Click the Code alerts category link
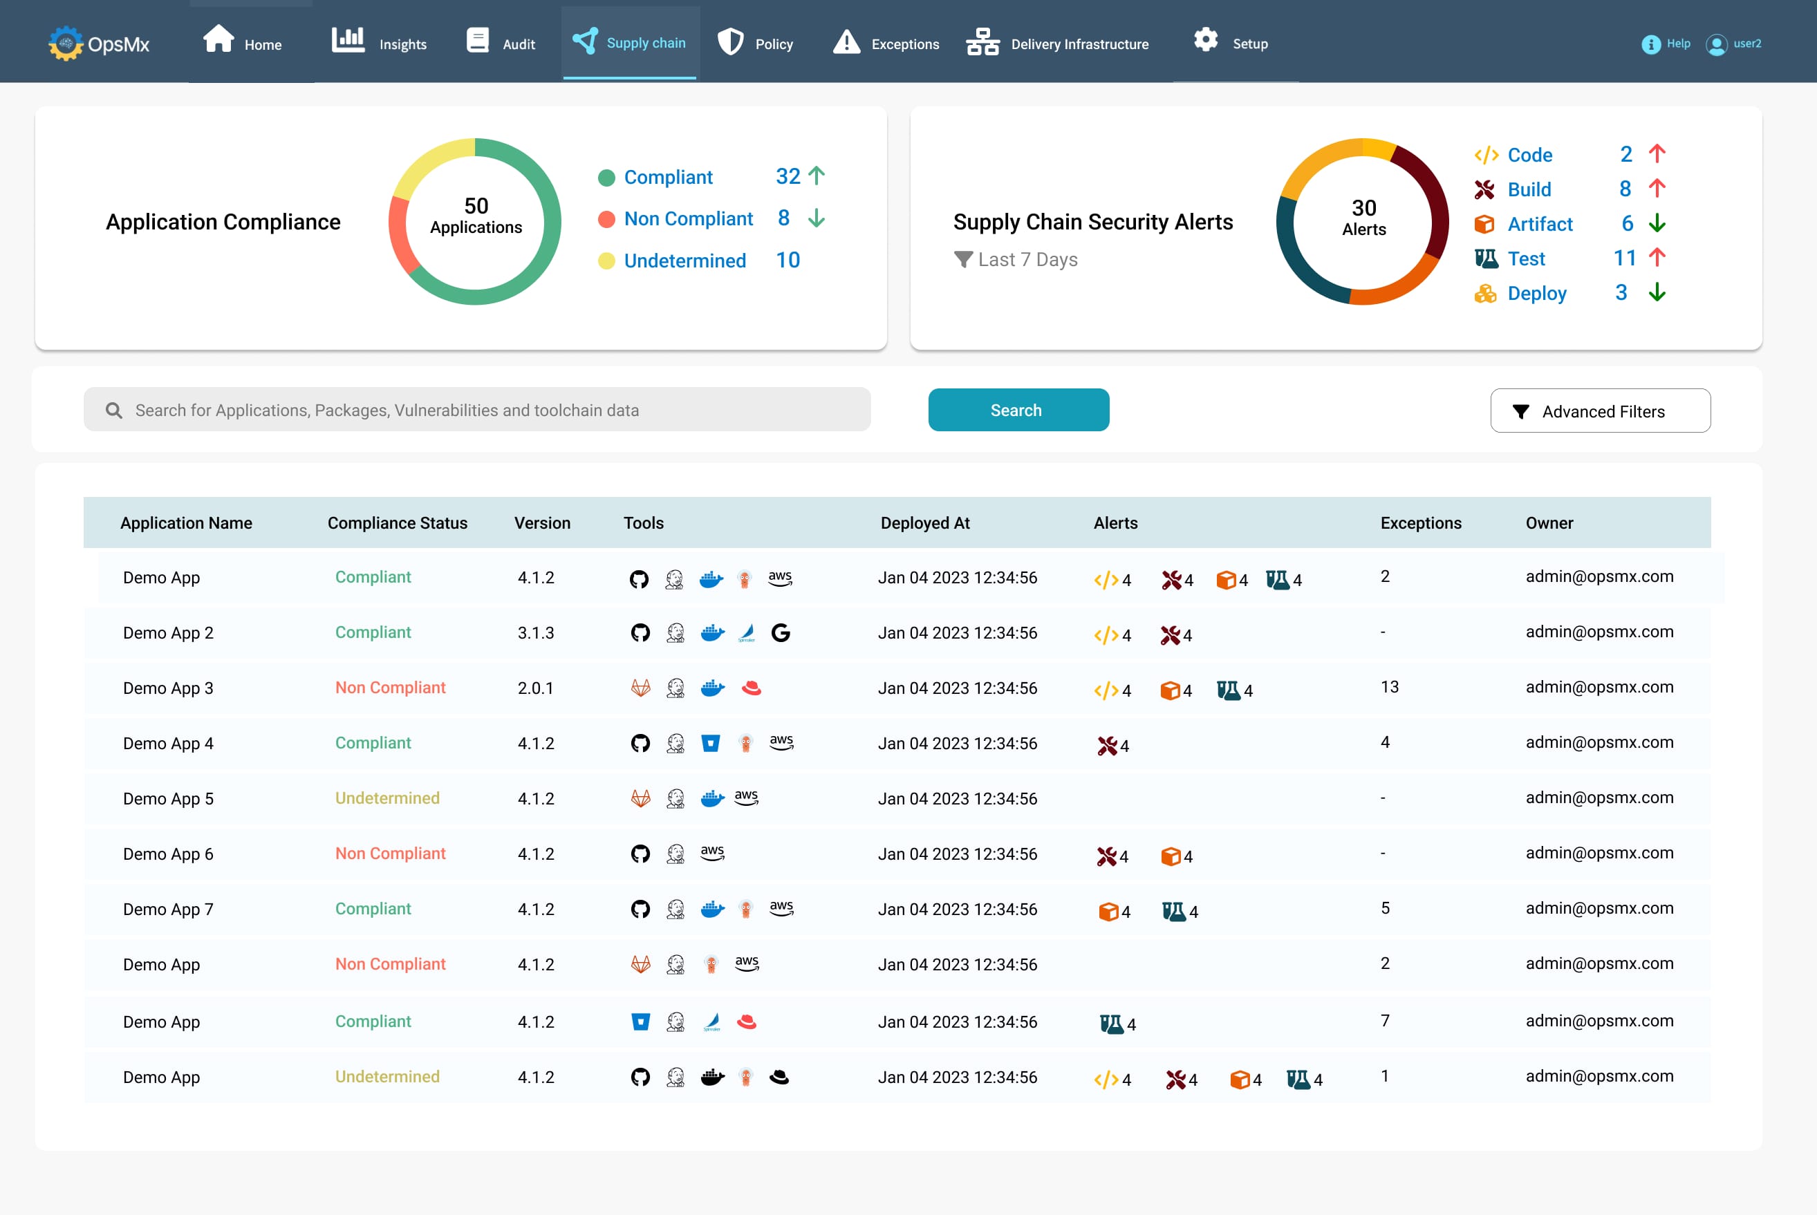The image size is (1817, 1215). coord(1529,154)
